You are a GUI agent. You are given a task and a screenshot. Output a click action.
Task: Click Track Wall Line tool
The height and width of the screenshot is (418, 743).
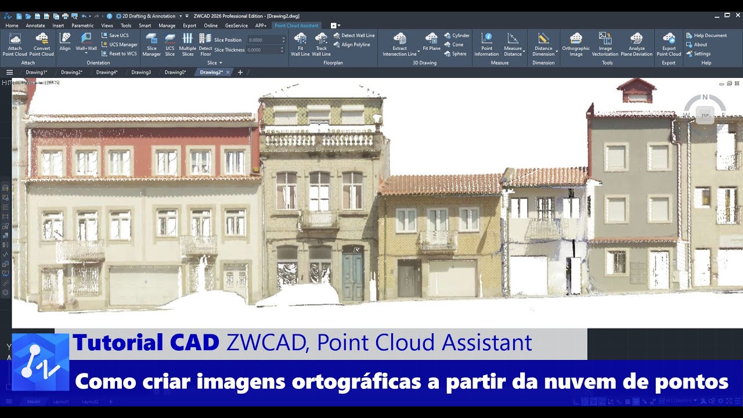tap(321, 44)
